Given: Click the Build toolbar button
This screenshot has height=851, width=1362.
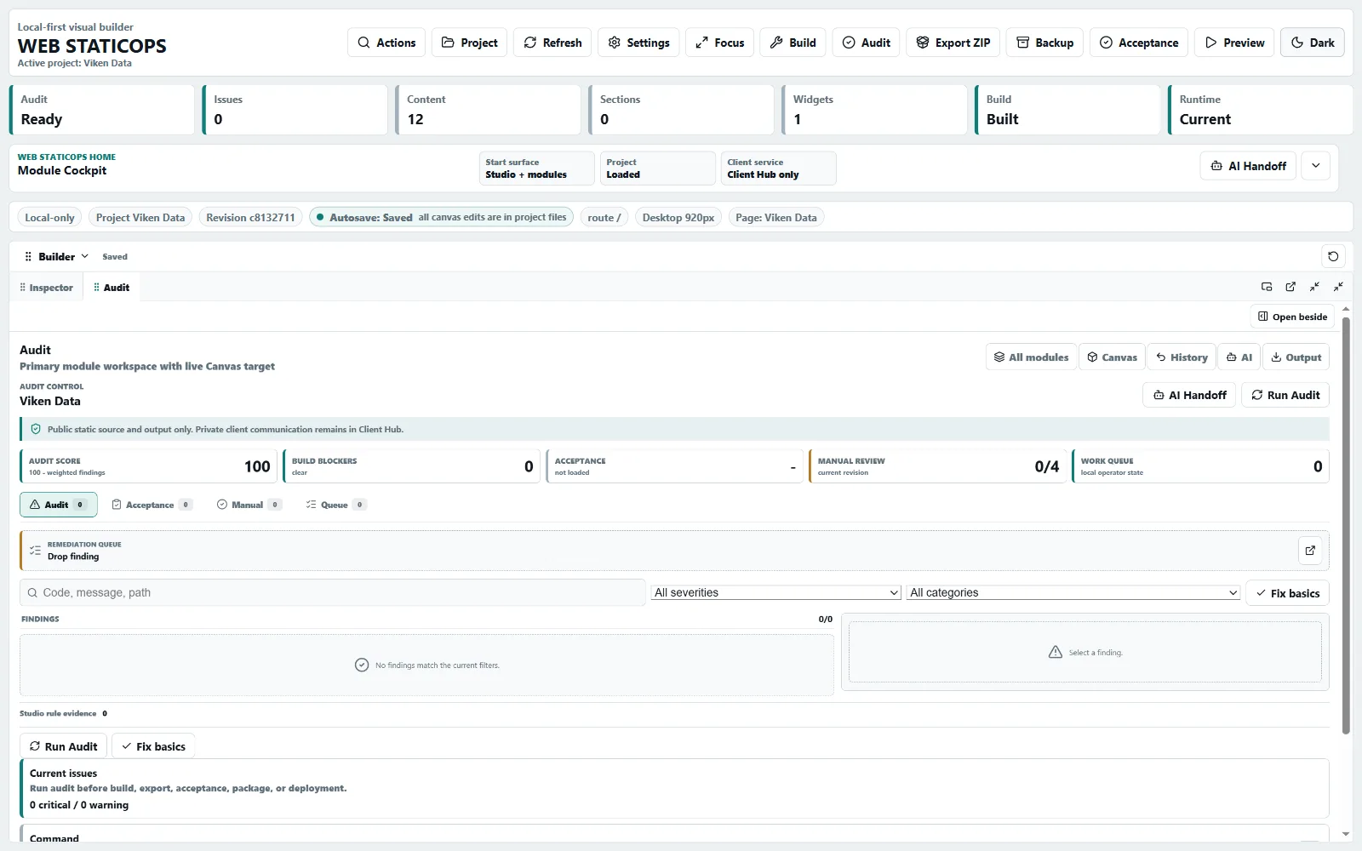Looking at the screenshot, I should pyautogui.click(x=793, y=43).
